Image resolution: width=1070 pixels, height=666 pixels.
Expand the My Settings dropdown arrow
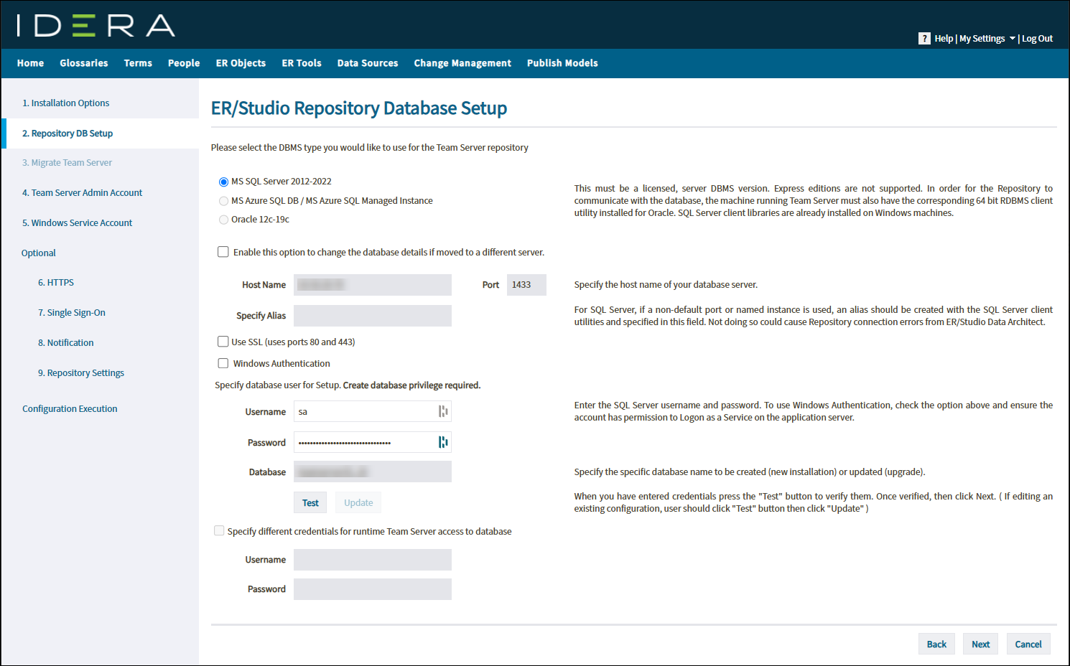point(1012,39)
